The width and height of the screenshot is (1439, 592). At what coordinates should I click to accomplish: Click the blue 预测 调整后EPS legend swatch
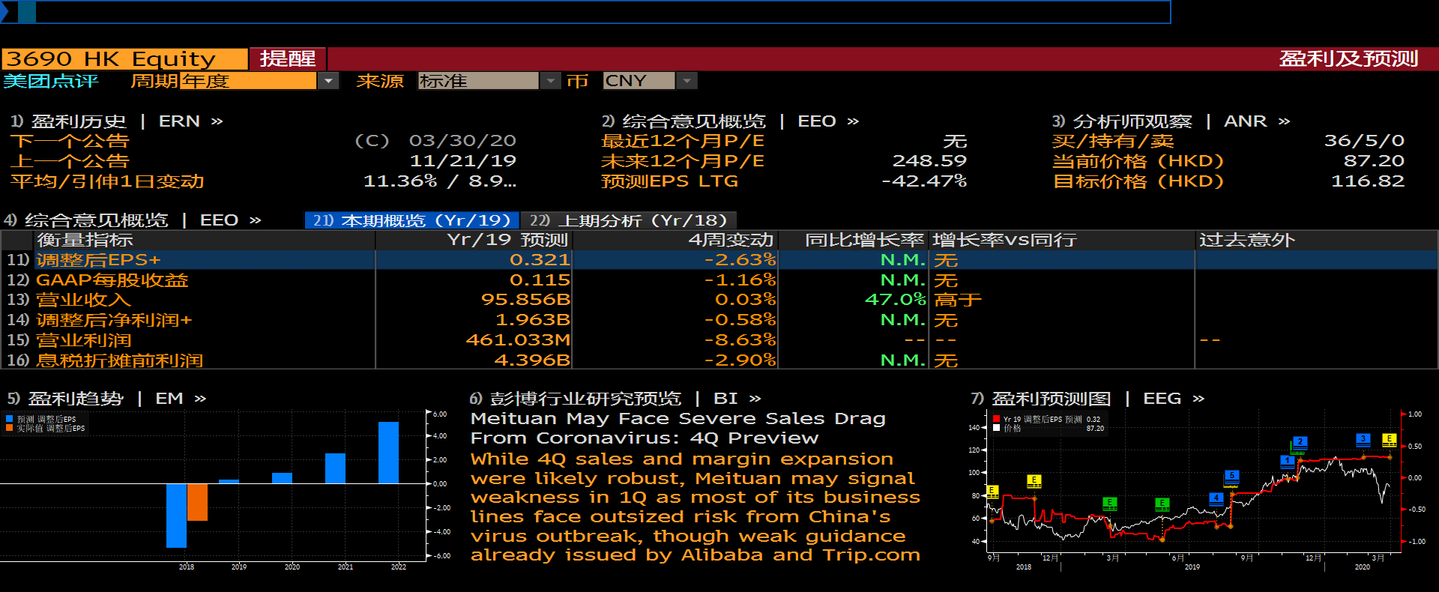pos(10,419)
